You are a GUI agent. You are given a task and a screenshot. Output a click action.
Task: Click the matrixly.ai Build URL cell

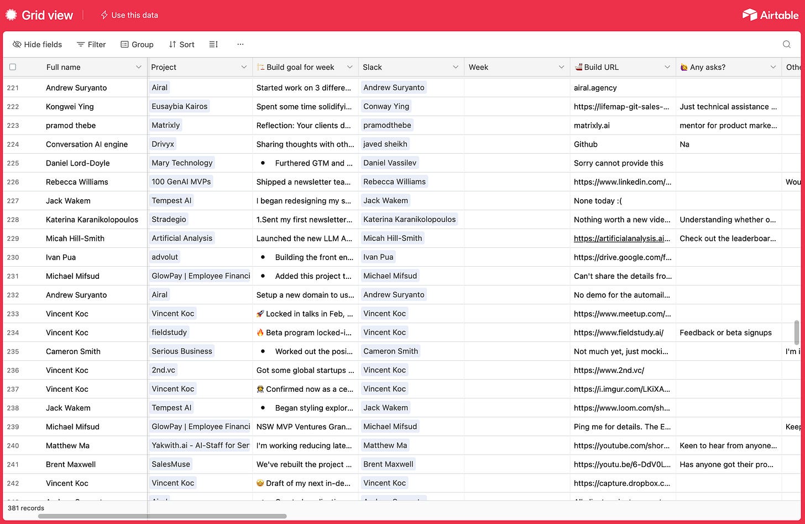[x=623, y=125]
